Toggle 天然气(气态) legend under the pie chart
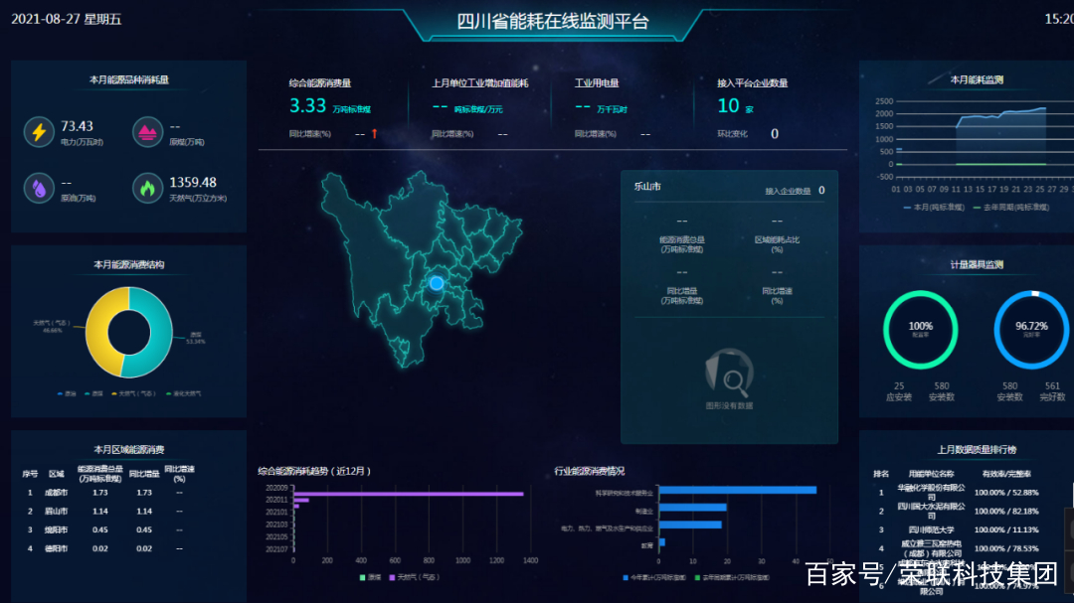The height and width of the screenshot is (603, 1074). 133,393
